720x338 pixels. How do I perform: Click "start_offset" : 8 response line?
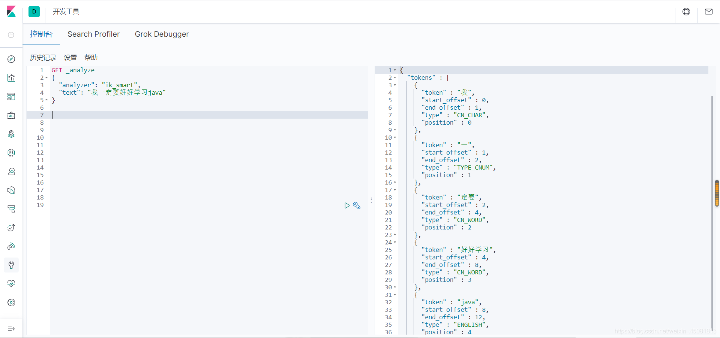click(455, 310)
